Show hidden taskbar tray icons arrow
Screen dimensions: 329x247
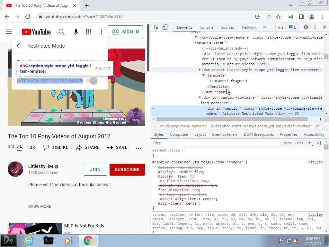click(x=273, y=241)
